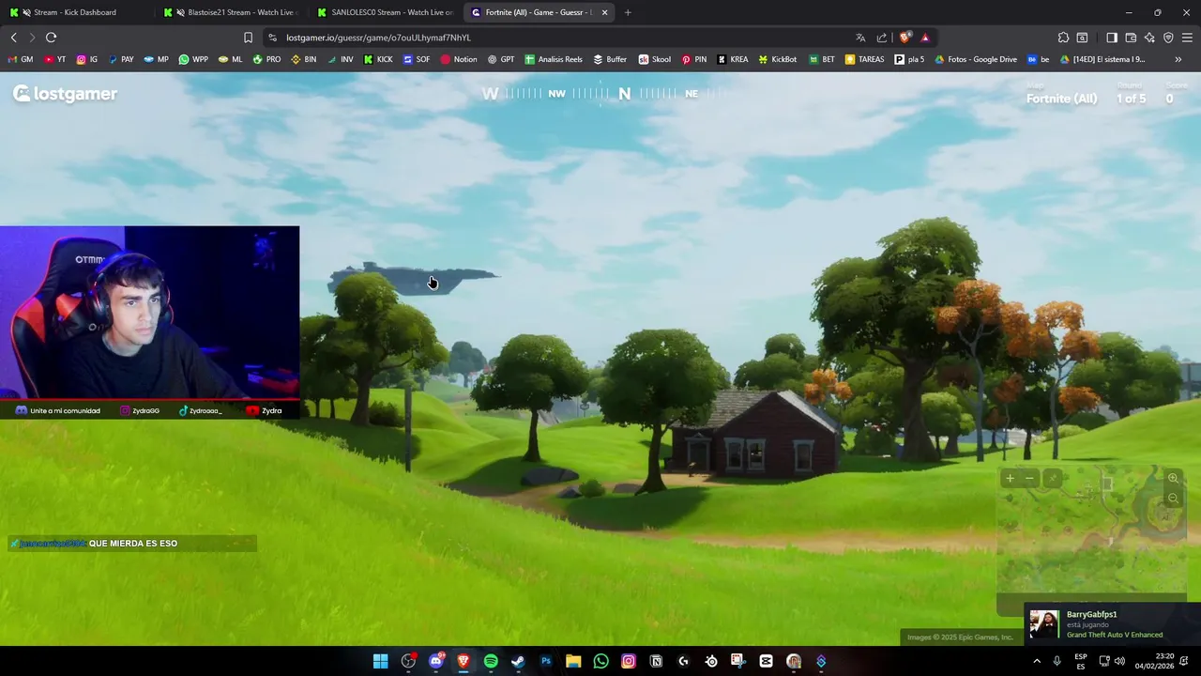Click the BarryGabfps1 Discord notification
This screenshot has width=1201, height=676.
click(1112, 624)
